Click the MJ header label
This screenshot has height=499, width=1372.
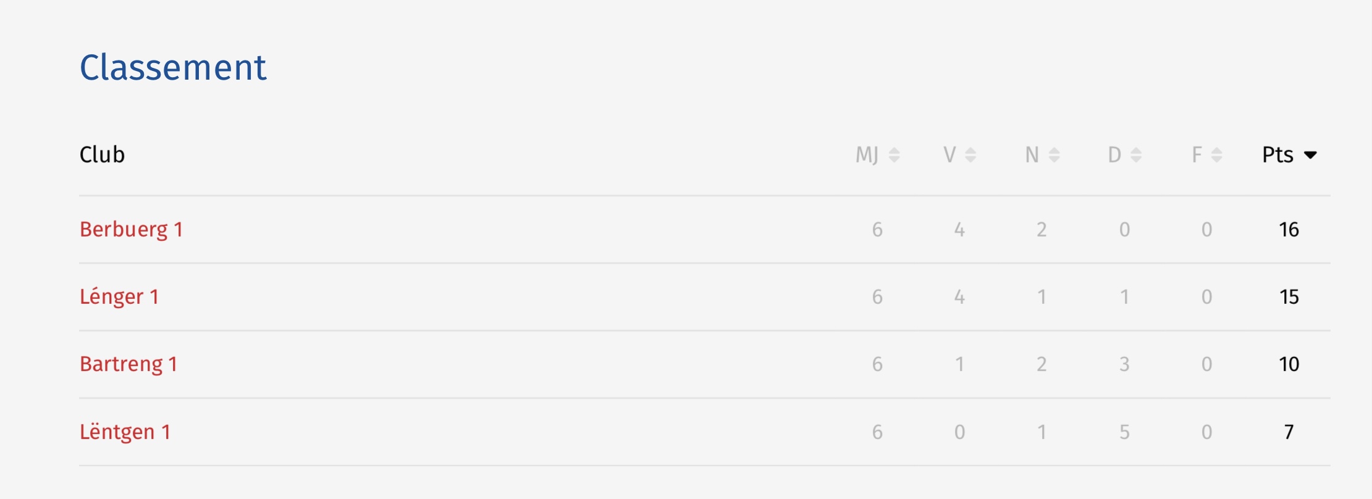867,155
